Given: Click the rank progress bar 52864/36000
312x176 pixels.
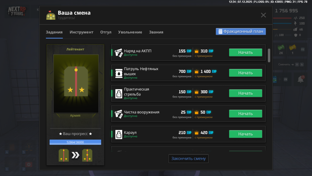Looking at the screenshot, I should coord(75,142).
